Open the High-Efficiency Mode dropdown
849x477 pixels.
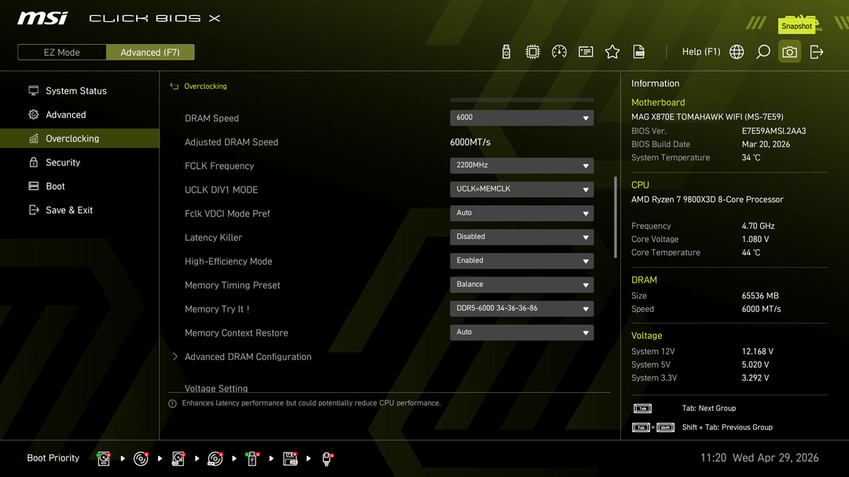coord(521,261)
